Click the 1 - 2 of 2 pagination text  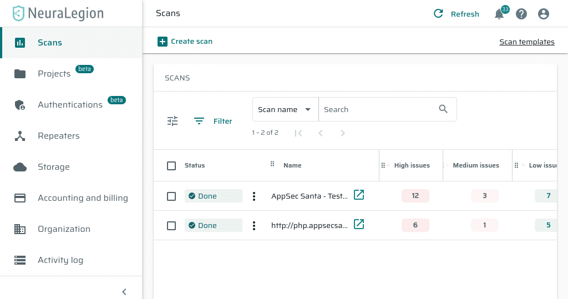coord(265,133)
